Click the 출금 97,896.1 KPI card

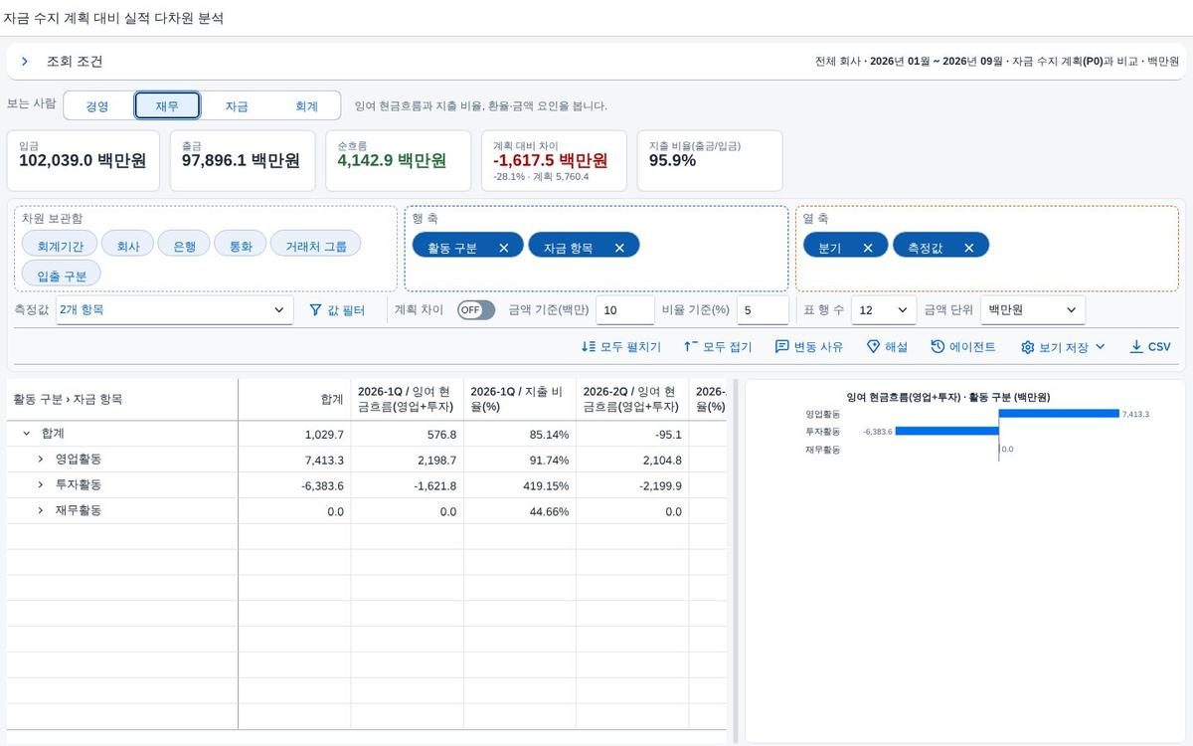coord(242,160)
